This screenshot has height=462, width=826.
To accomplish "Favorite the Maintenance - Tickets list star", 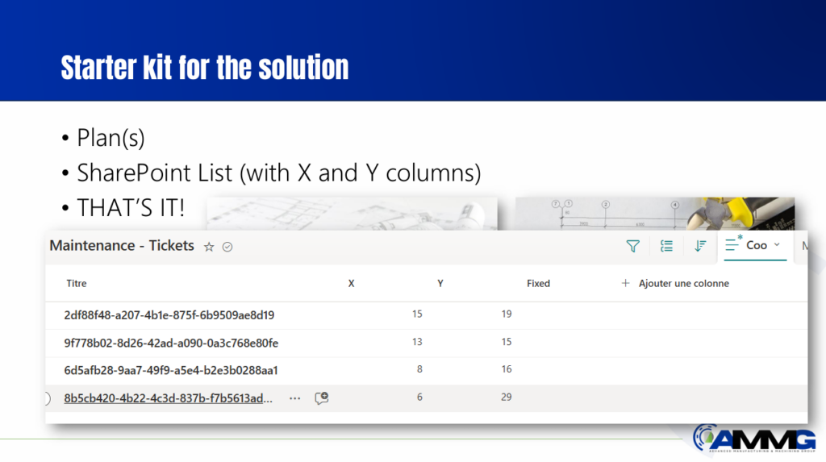I will [209, 247].
